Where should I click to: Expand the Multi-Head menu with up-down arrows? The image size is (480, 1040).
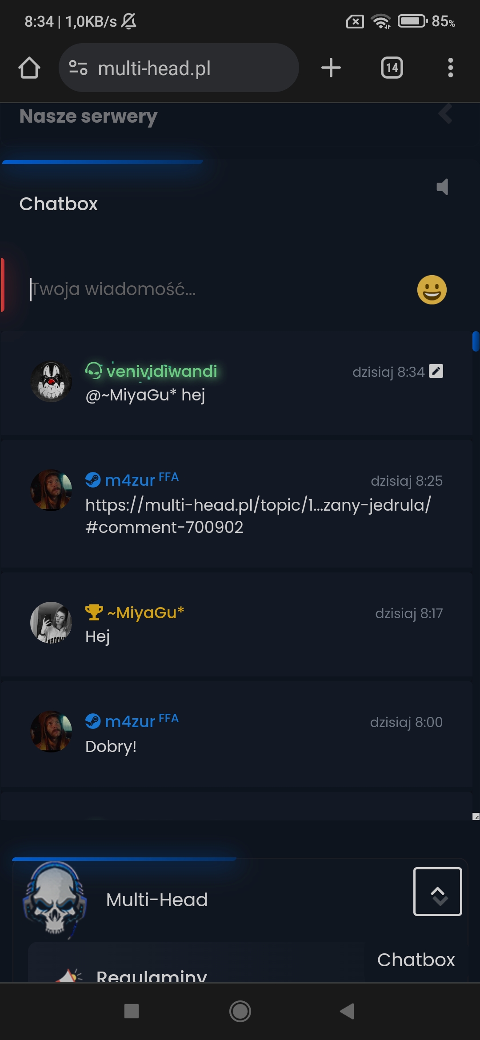coord(438,892)
